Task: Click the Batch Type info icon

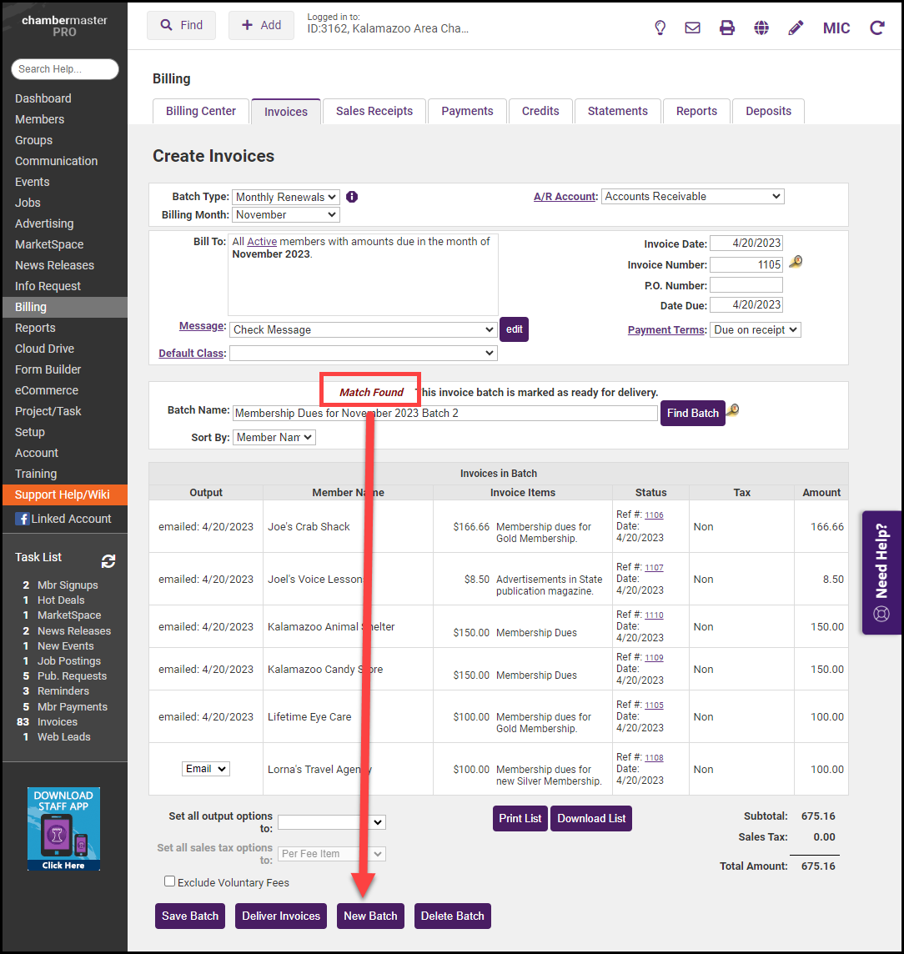Action: (352, 197)
